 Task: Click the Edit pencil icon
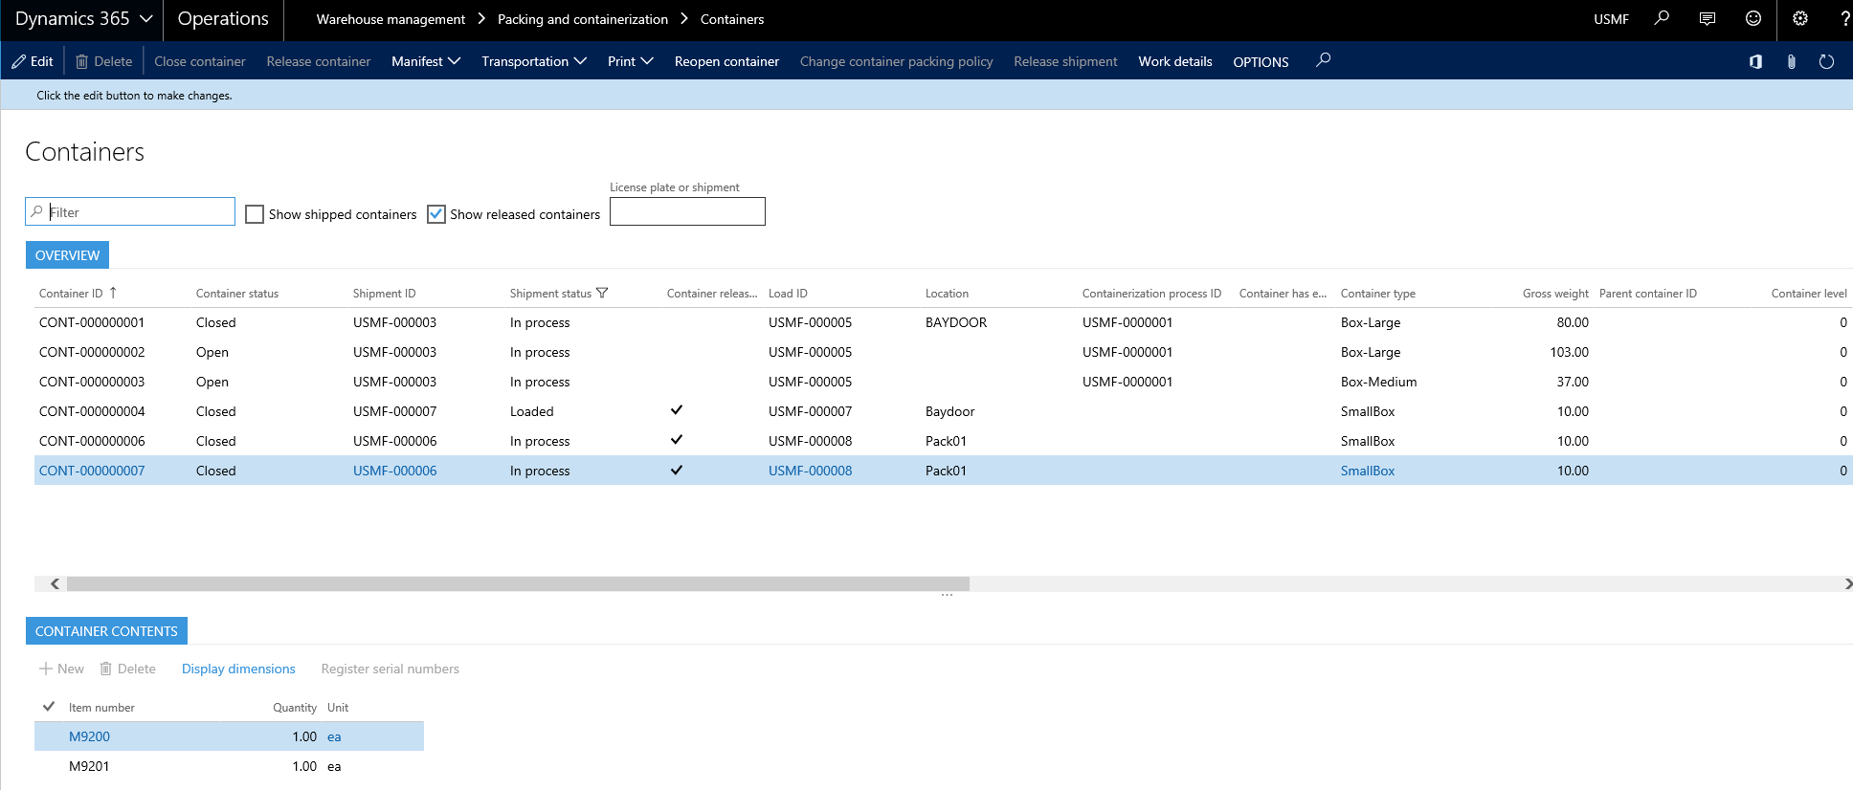pos(20,61)
